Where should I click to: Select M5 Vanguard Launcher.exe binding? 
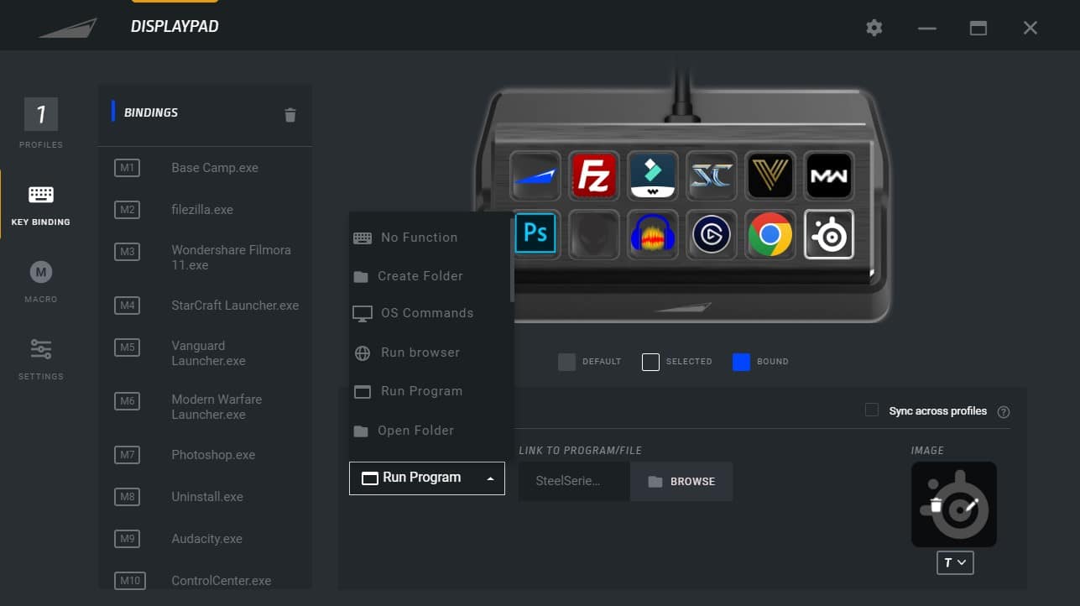(x=205, y=353)
